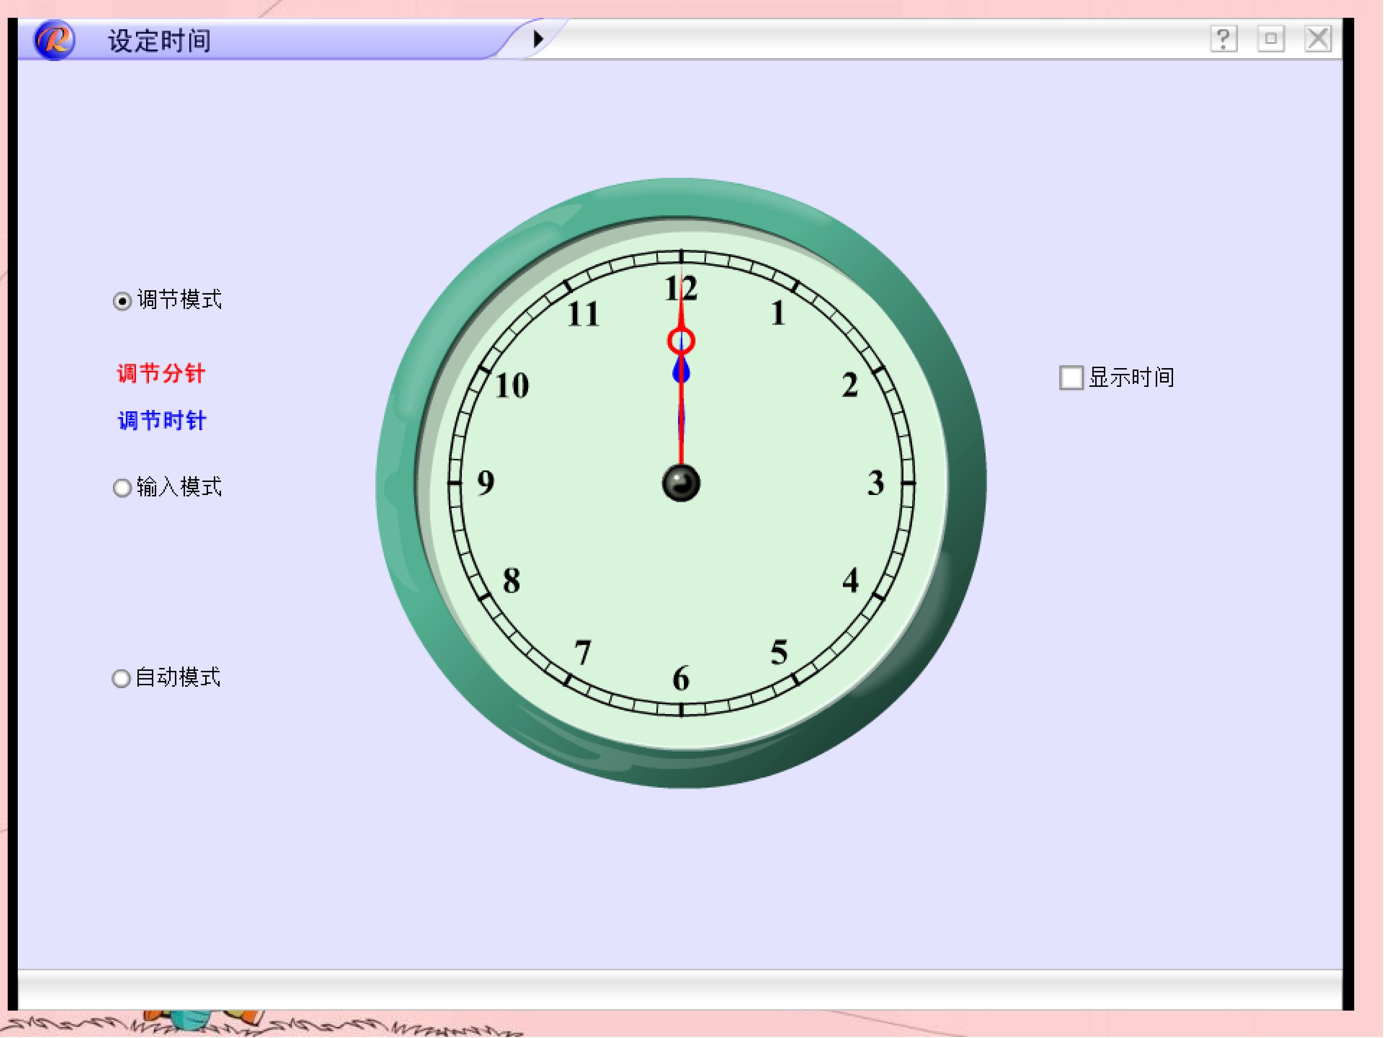Select the 自动模式 radio button
Viewport: 1384px width, 1038px height.
tap(122, 678)
